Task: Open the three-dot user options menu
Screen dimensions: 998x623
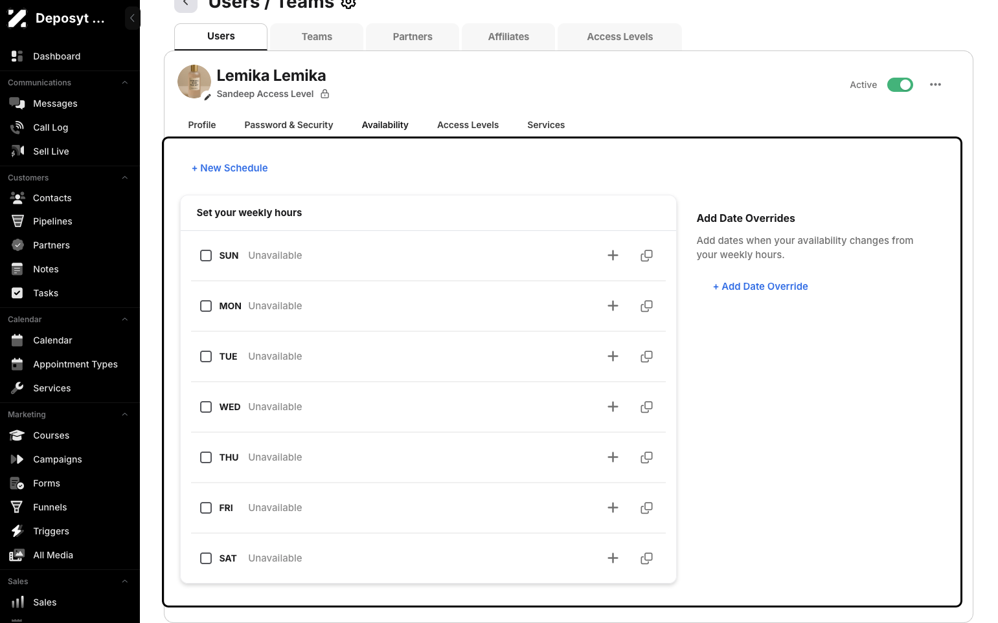Action: (935, 85)
